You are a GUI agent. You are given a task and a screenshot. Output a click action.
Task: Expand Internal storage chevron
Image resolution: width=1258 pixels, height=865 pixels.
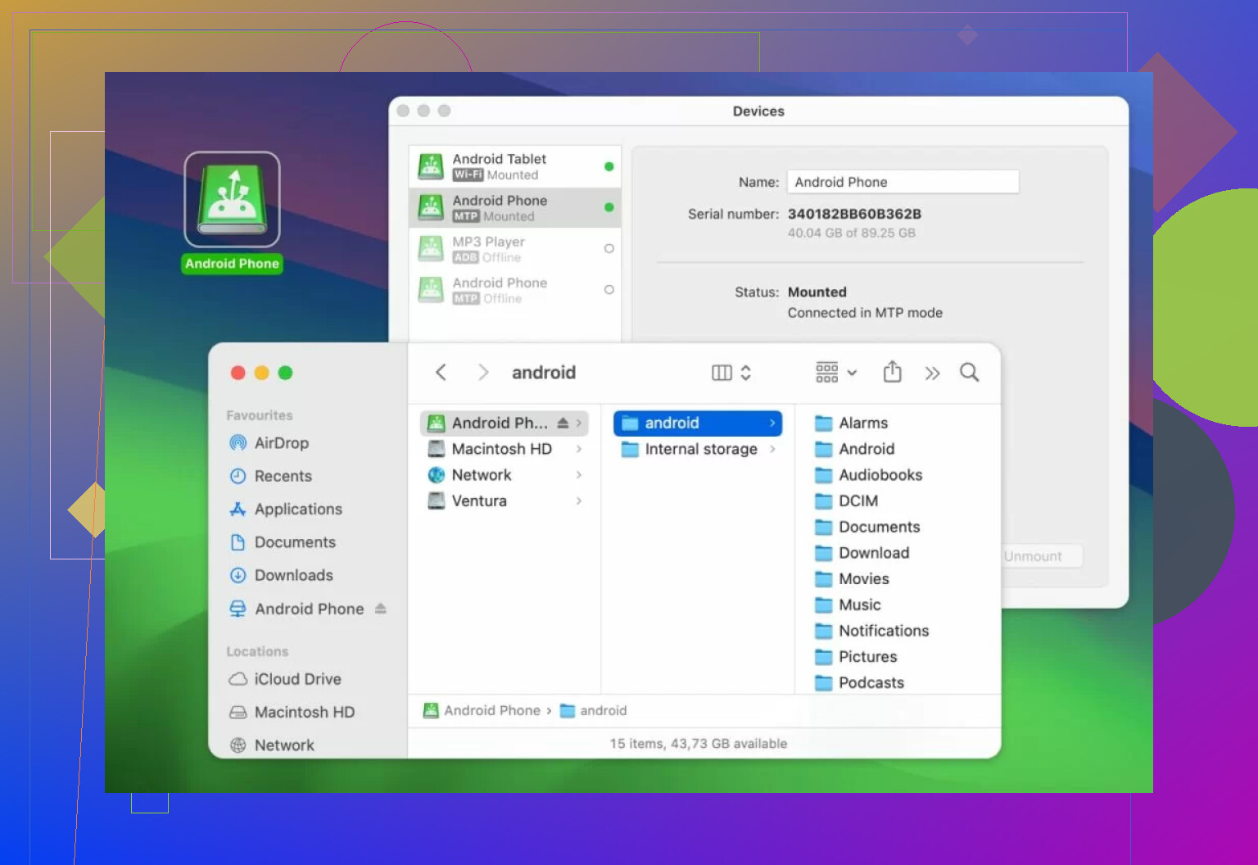(x=772, y=449)
